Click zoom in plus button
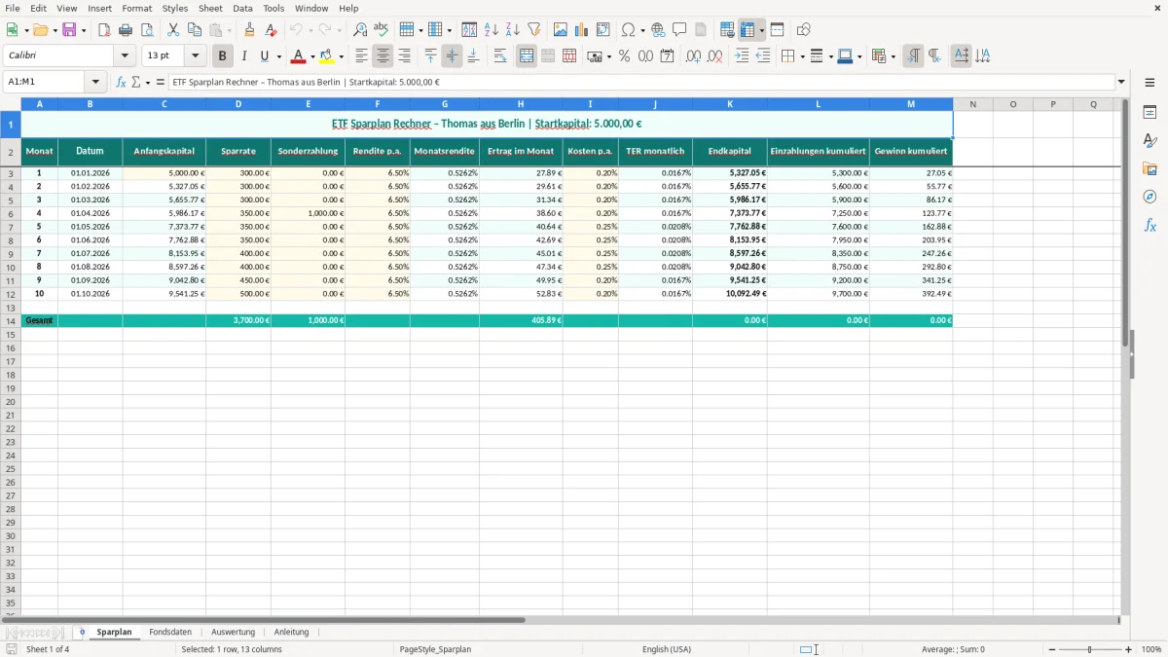This screenshot has height=657, width=1168. pos(1129,649)
